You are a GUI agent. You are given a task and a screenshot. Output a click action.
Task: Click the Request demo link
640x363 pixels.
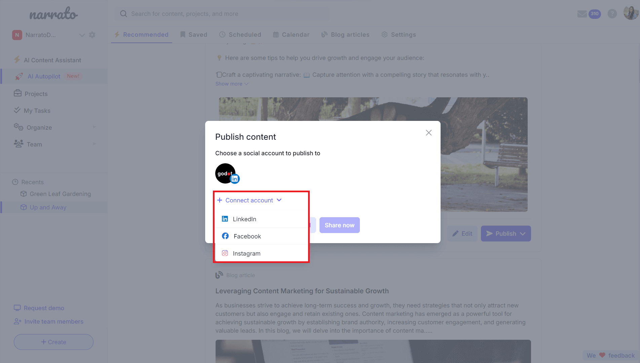(x=44, y=308)
